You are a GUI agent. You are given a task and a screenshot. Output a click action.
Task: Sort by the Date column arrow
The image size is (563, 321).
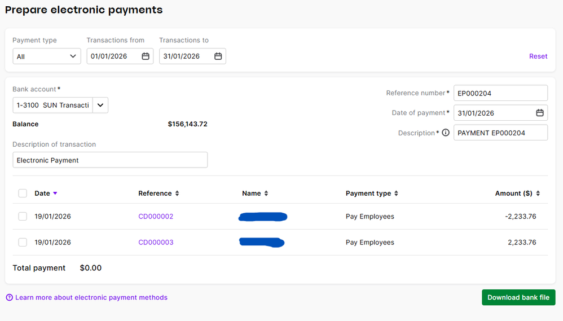click(x=55, y=194)
